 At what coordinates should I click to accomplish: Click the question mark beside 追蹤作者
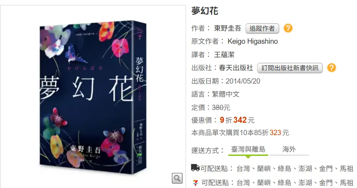coord(288,28)
